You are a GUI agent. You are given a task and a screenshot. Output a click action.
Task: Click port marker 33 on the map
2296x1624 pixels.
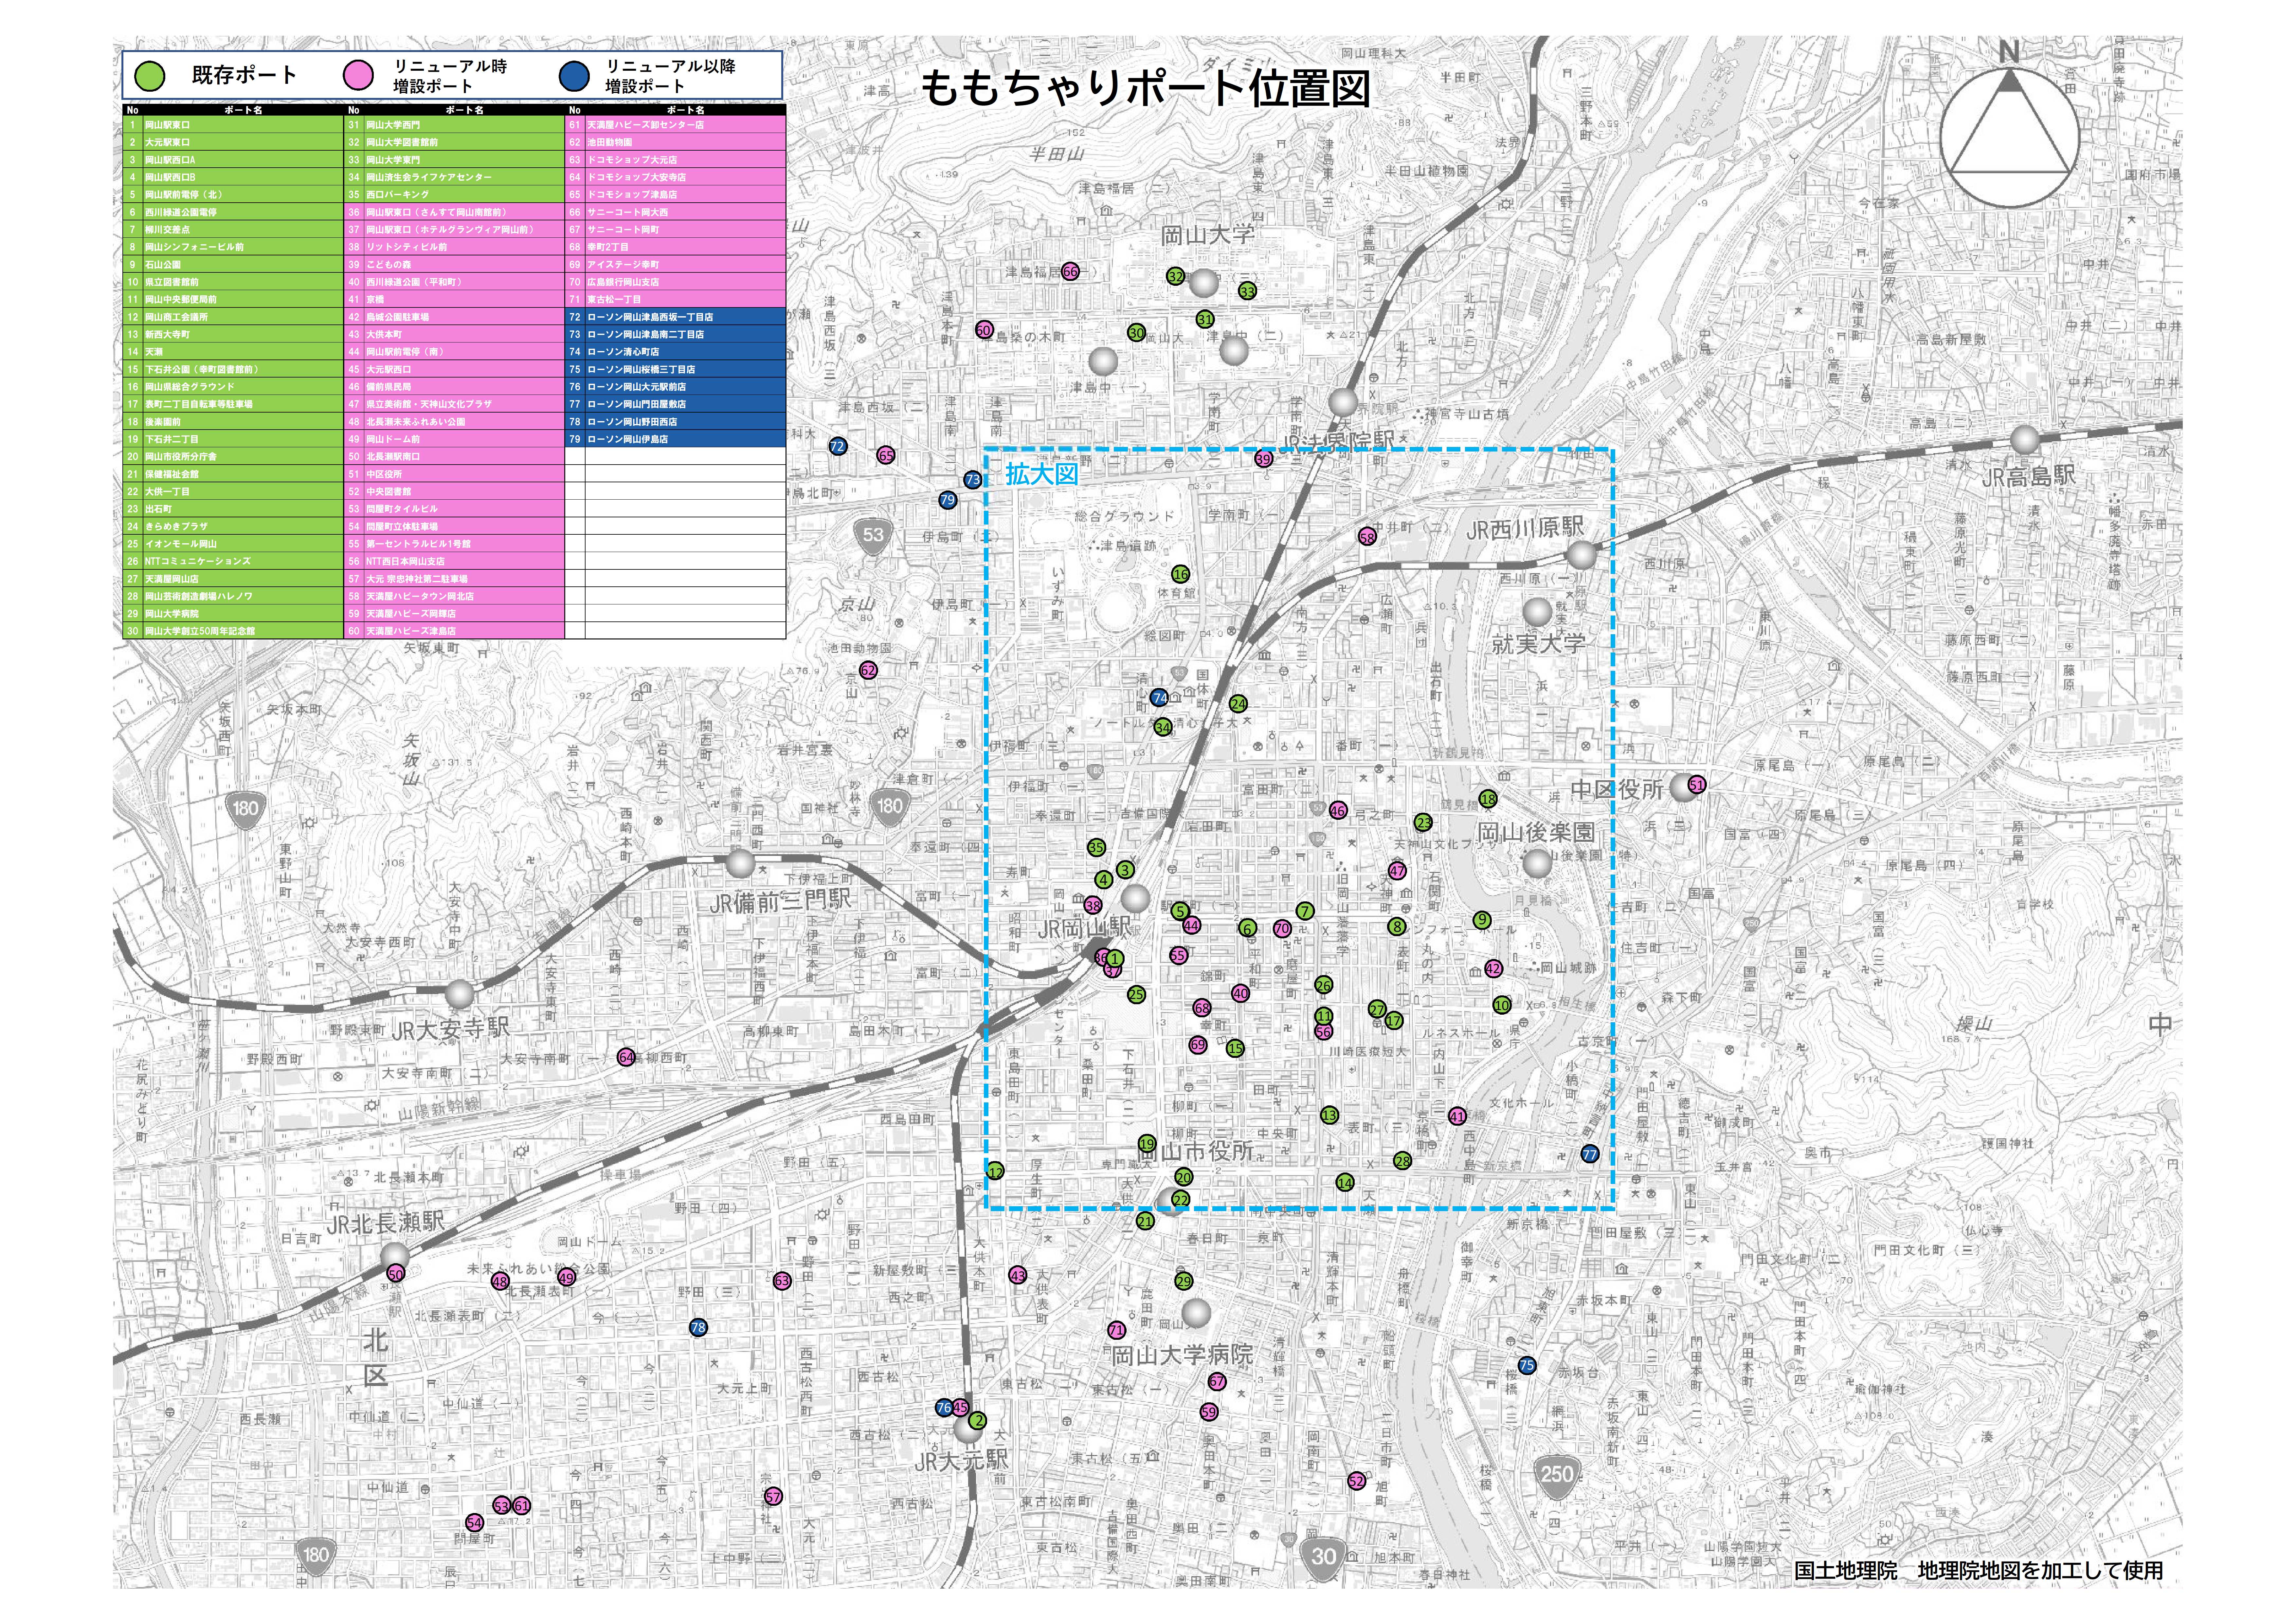(1247, 291)
